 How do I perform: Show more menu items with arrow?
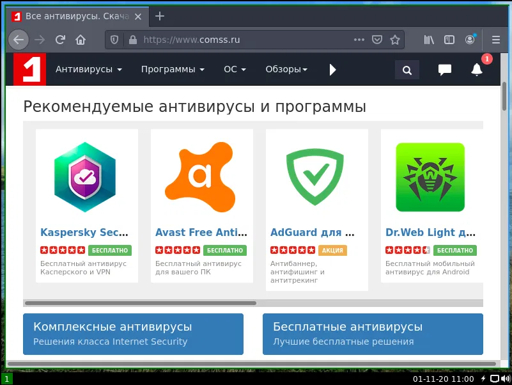tap(332, 70)
